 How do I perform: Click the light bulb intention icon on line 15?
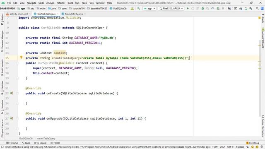click(21, 58)
